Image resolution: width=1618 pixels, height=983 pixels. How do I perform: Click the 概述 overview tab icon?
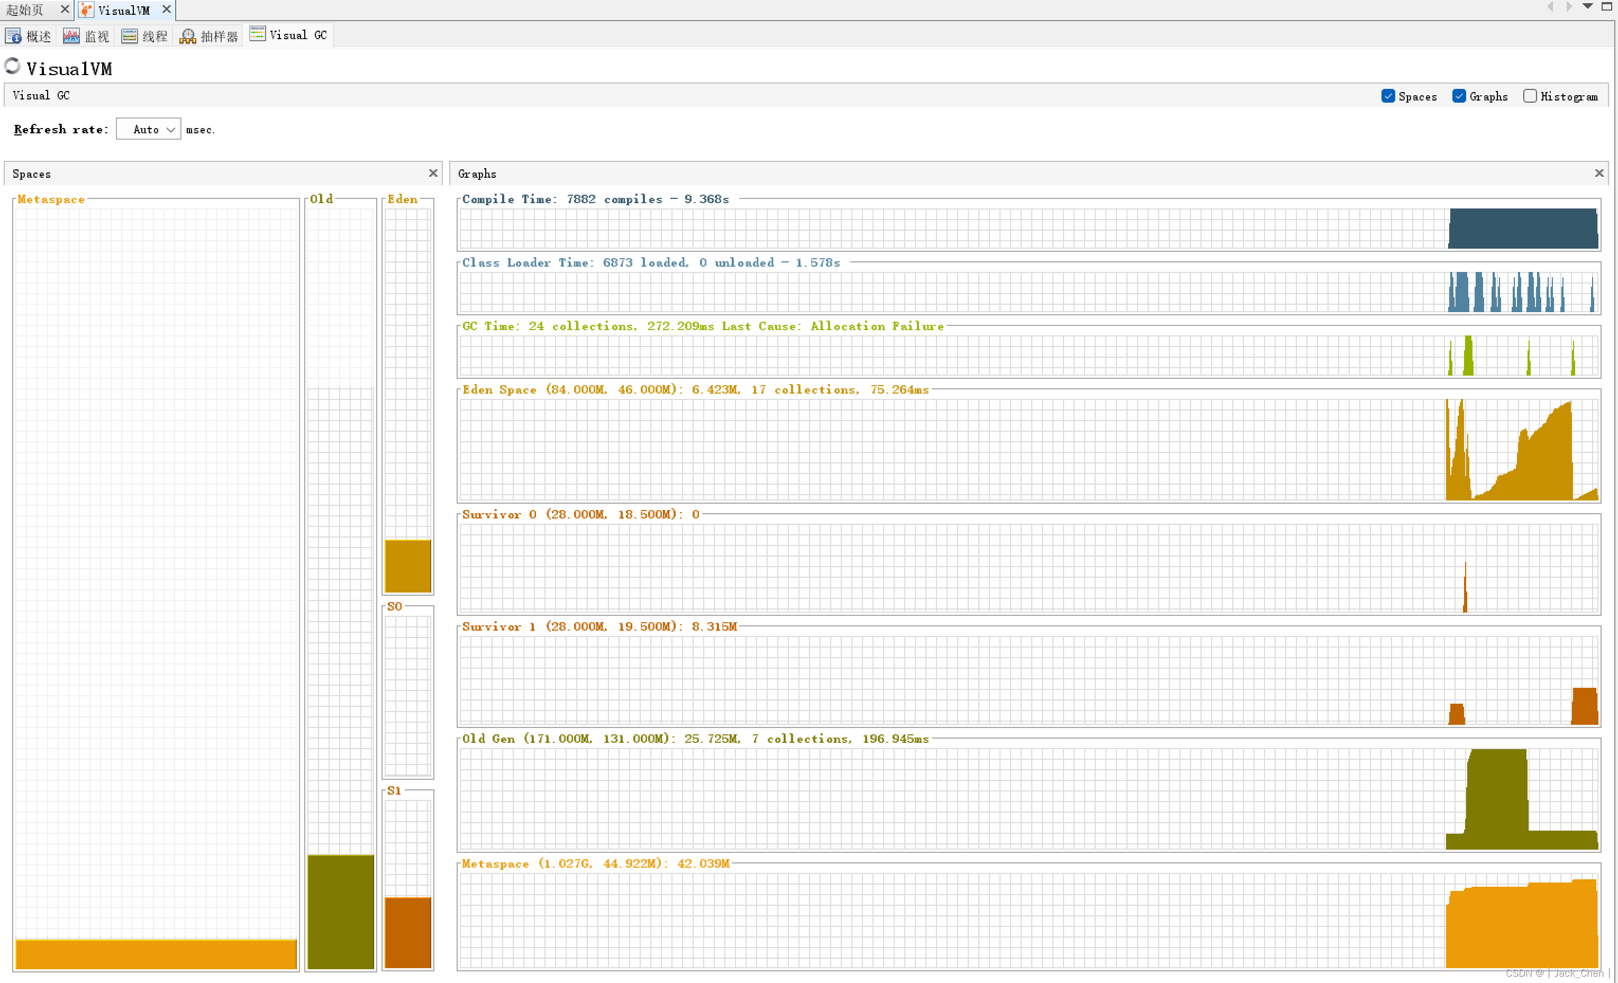pyautogui.click(x=13, y=35)
